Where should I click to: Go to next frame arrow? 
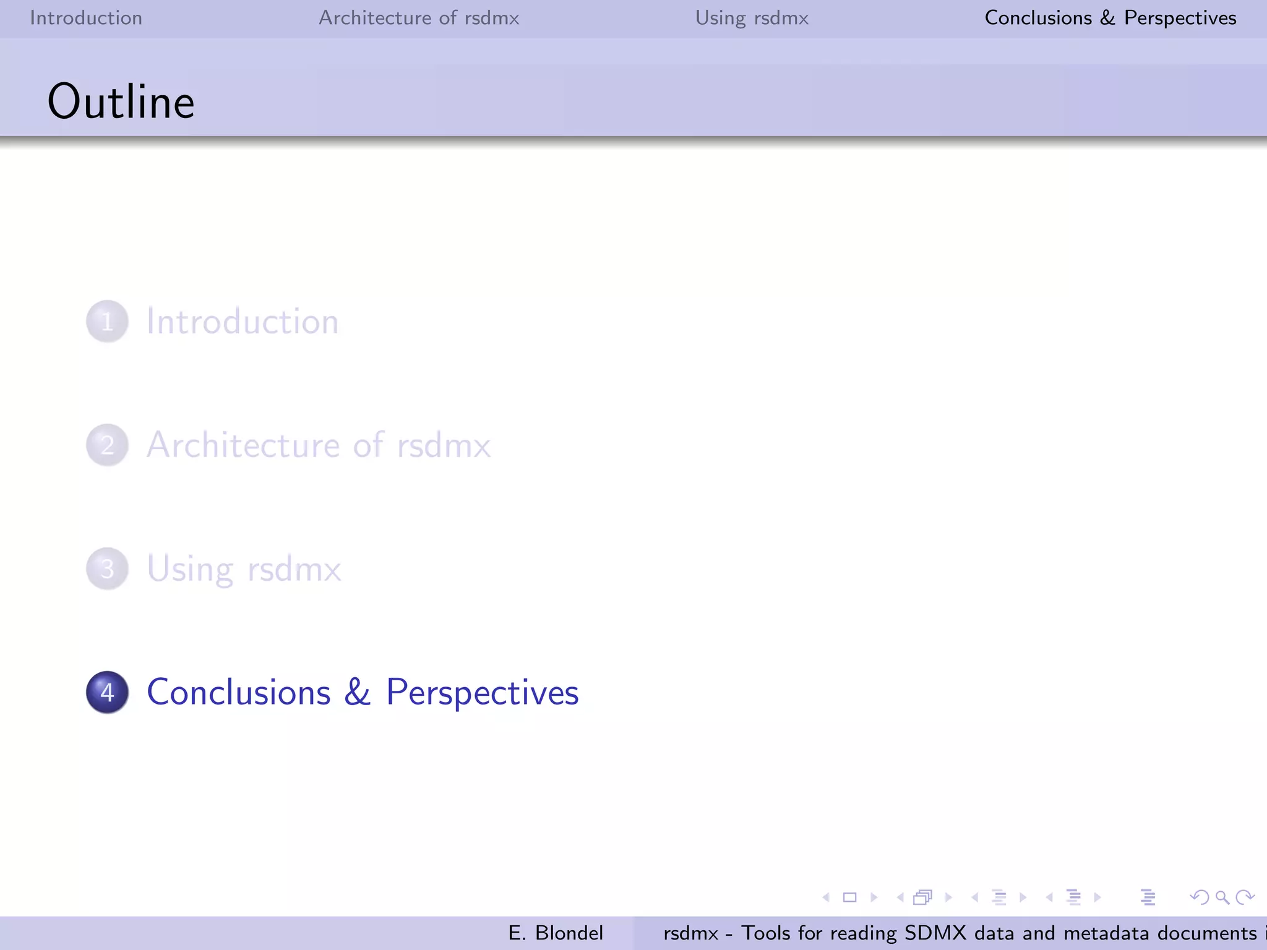[948, 897]
